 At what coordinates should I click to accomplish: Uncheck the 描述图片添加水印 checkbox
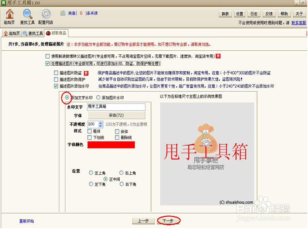tap(56, 86)
